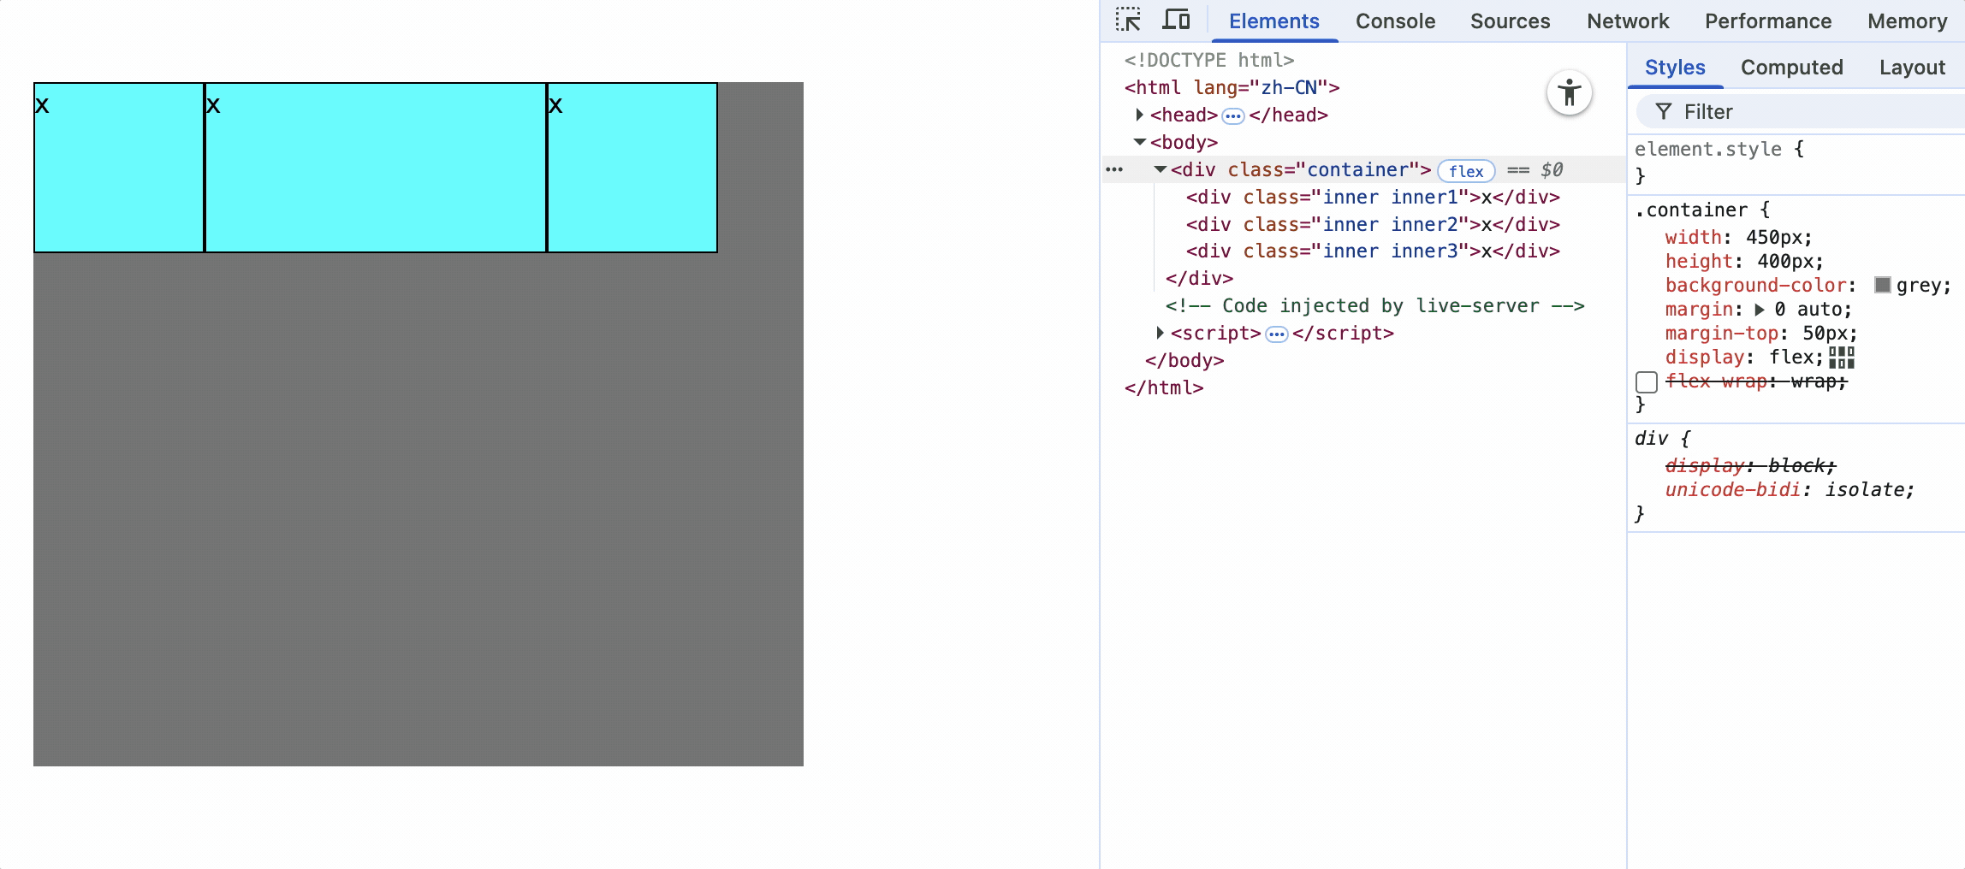
Task: Click the first cyan box in page
Action: coord(119,168)
